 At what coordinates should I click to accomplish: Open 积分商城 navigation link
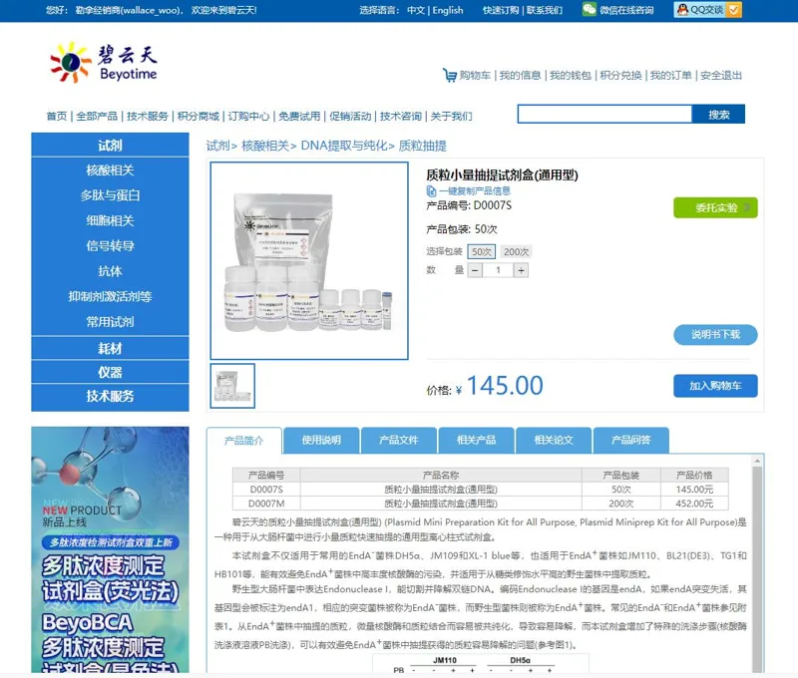(198, 116)
